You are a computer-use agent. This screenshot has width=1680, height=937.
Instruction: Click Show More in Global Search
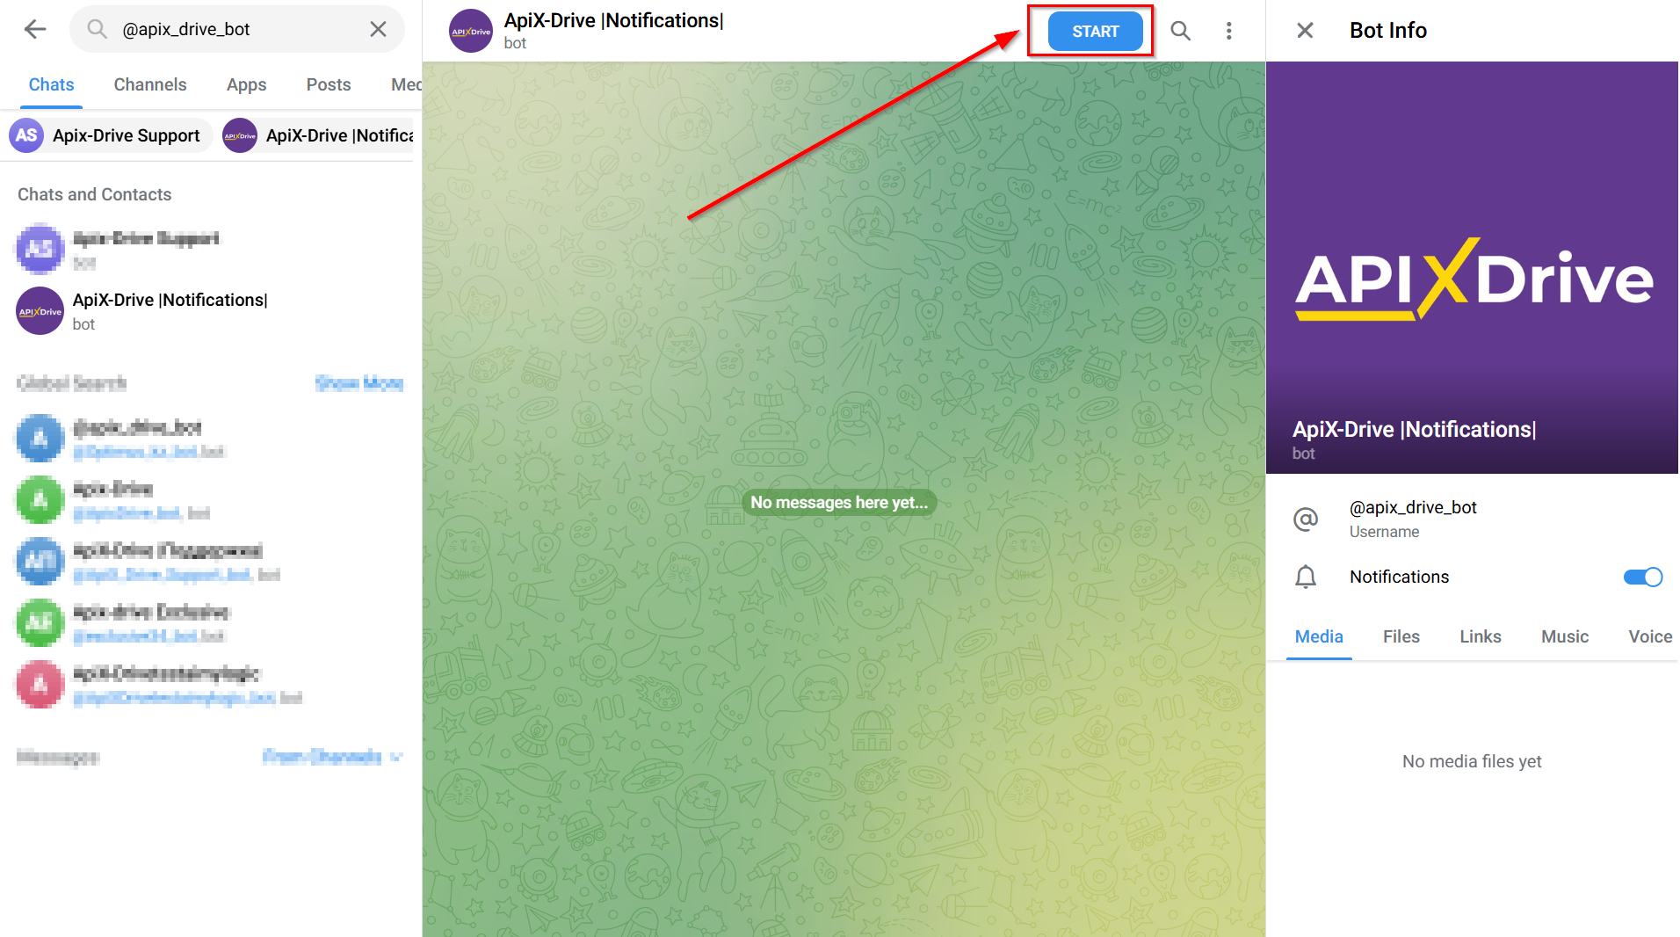tap(359, 383)
